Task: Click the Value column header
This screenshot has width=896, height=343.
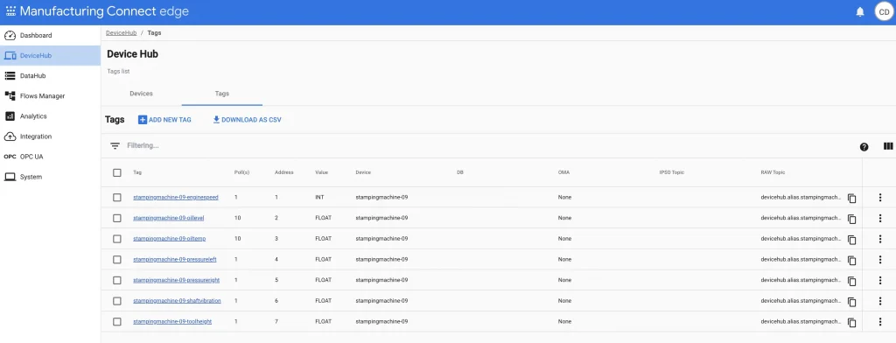Action: pyautogui.click(x=322, y=172)
